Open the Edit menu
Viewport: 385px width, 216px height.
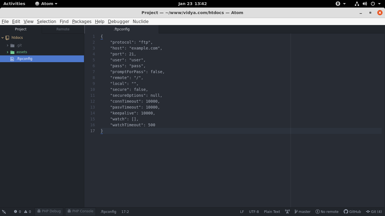click(x=16, y=21)
